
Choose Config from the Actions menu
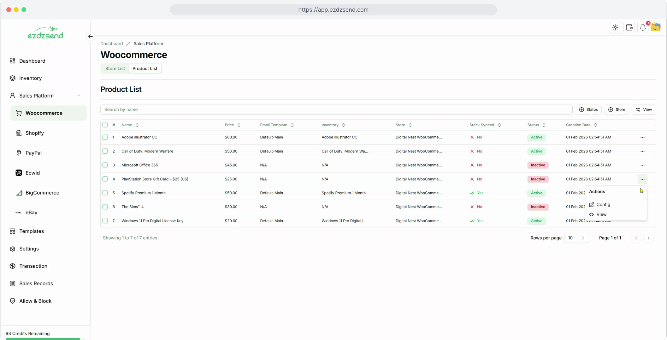point(603,205)
